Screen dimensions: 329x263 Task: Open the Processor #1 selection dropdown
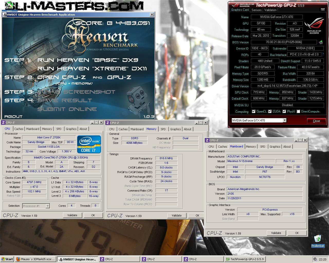point(47,206)
